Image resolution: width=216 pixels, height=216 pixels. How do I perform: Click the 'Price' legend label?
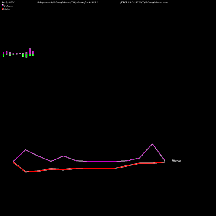click(7, 10)
